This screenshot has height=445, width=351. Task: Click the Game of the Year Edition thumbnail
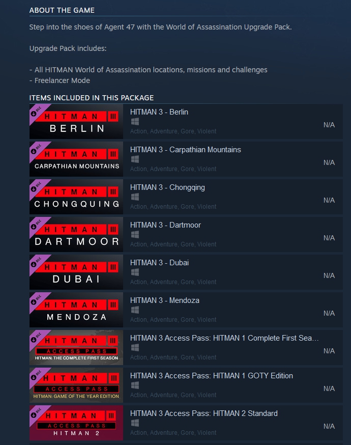[x=76, y=385]
